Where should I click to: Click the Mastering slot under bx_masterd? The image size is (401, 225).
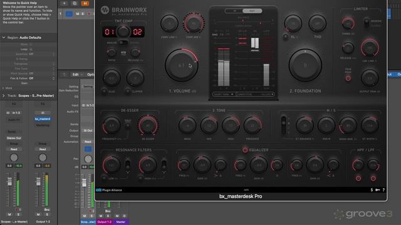[x=43, y=125]
